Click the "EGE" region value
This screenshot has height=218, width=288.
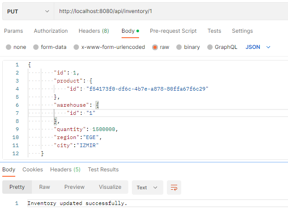(91, 137)
